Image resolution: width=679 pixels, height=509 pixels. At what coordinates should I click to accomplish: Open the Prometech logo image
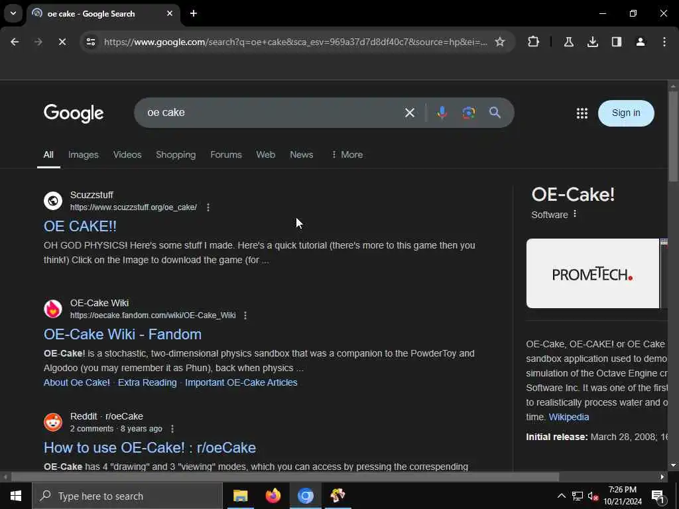coord(592,274)
